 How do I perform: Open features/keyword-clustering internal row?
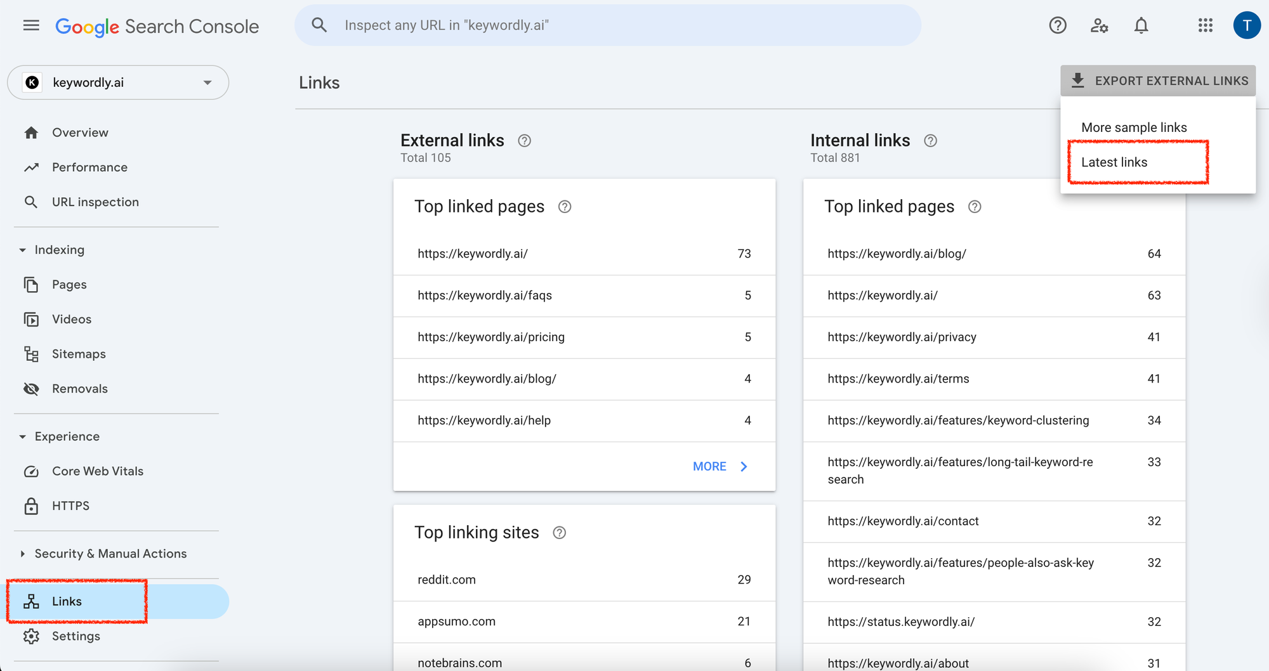point(994,420)
